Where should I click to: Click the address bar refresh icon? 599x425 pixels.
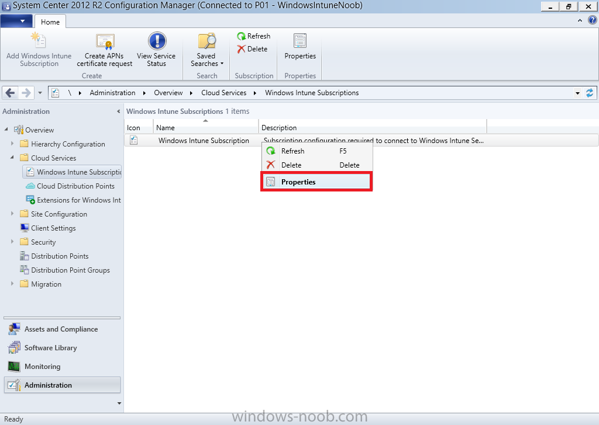coord(590,93)
